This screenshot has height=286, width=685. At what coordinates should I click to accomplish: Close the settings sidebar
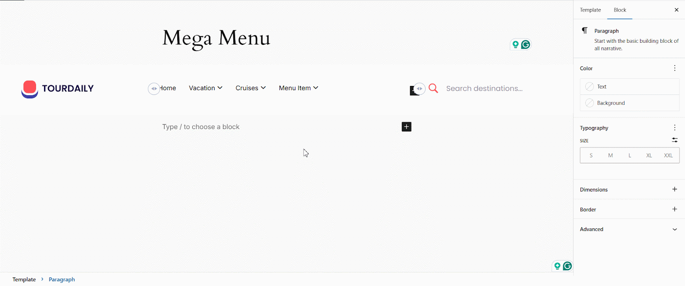click(676, 10)
